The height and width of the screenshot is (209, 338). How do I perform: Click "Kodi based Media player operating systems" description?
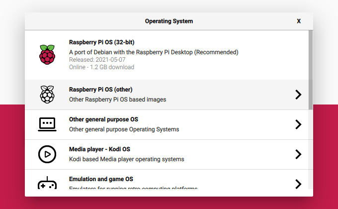tap(127, 159)
